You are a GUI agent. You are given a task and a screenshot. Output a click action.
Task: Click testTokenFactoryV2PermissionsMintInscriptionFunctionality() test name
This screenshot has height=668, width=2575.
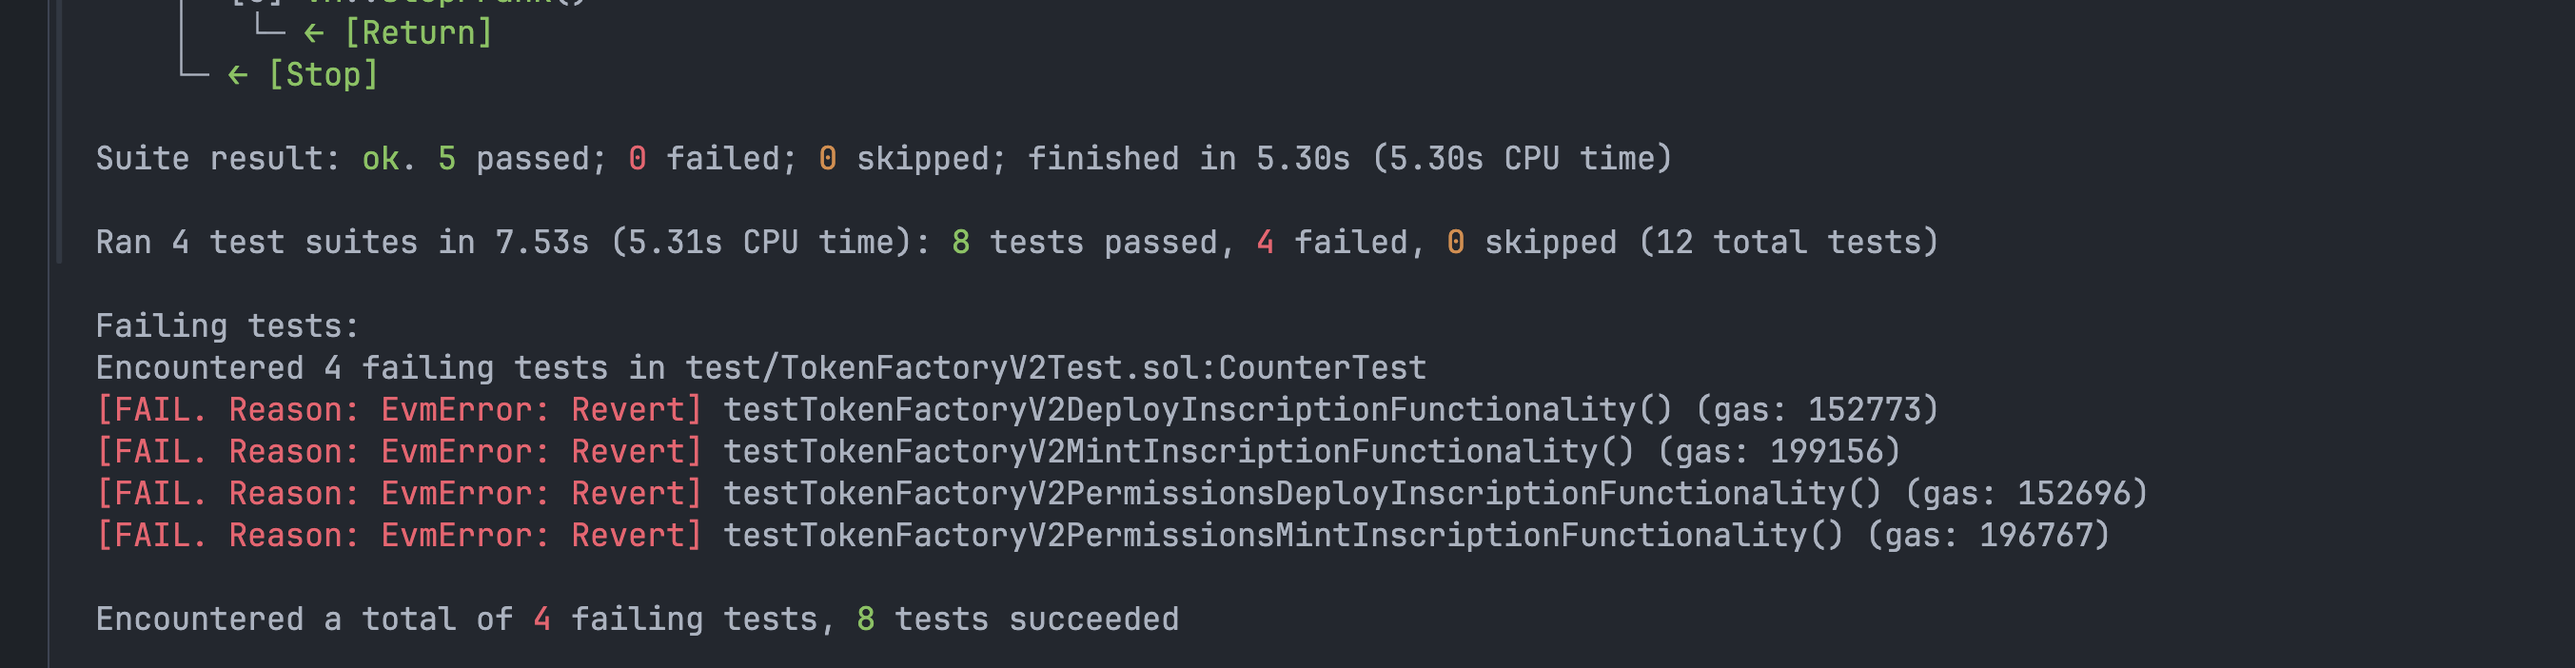pos(1284,536)
